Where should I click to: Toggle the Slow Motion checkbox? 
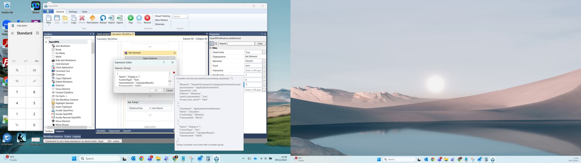153,20
